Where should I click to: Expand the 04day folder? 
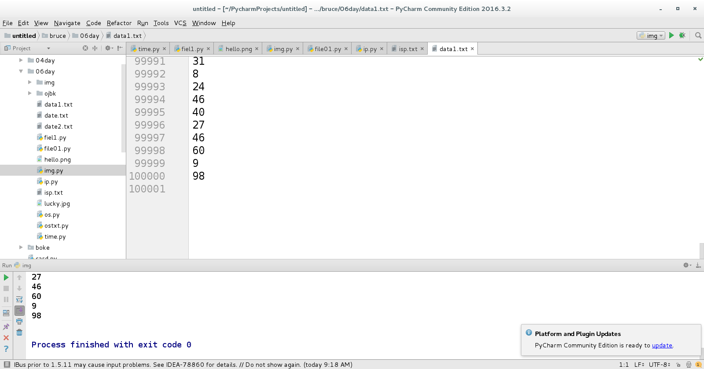click(21, 60)
